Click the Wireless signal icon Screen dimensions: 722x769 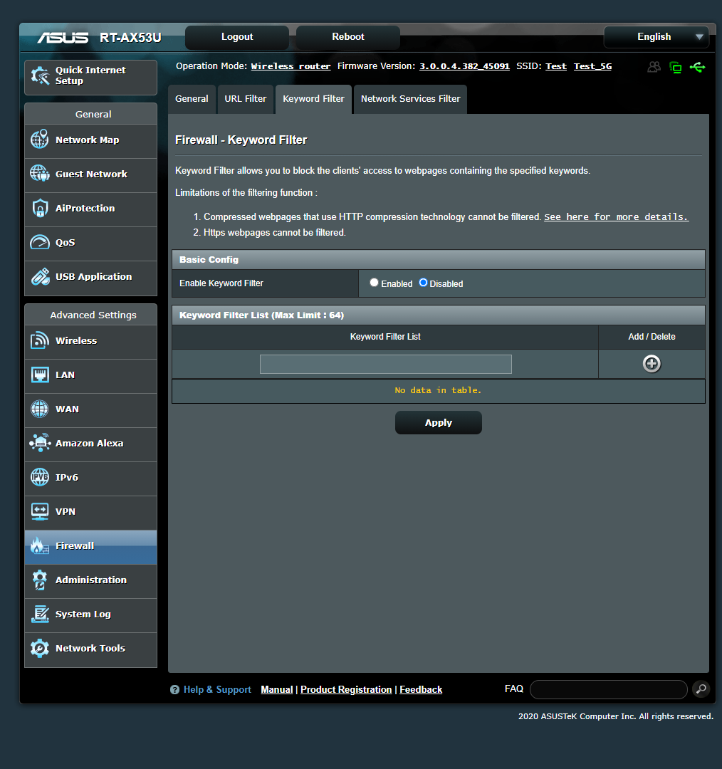(x=40, y=340)
